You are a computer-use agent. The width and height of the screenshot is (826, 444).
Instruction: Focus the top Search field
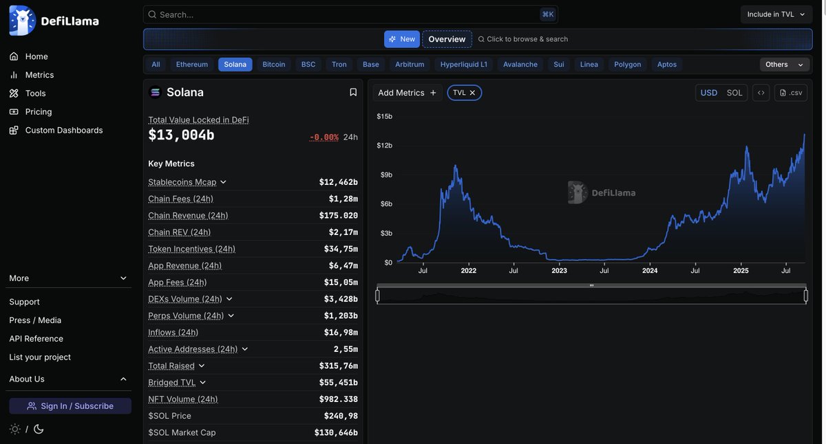coord(350,14)
